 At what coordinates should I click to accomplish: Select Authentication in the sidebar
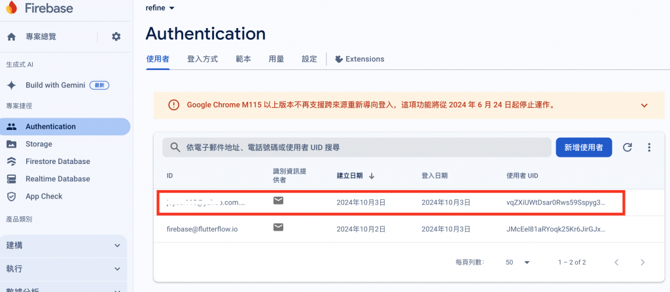click(65, 127)
